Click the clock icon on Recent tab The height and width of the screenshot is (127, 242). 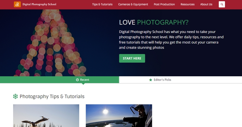click(77, 80)
